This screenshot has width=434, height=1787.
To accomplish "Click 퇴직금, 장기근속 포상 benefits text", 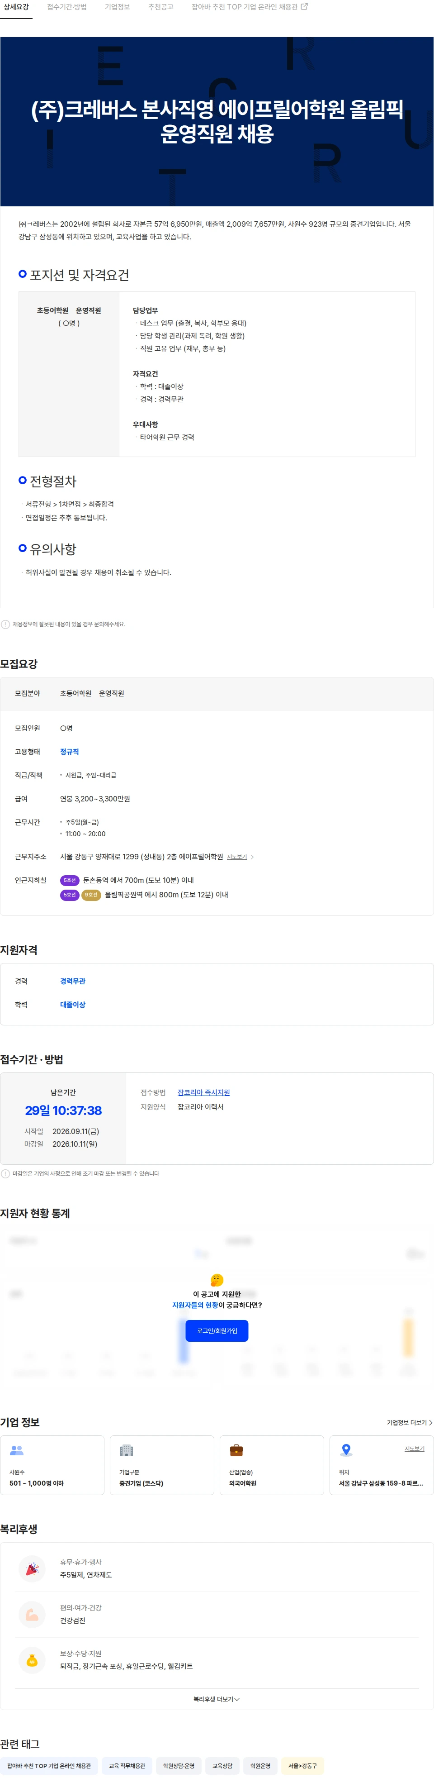I will coord(126,1666).
